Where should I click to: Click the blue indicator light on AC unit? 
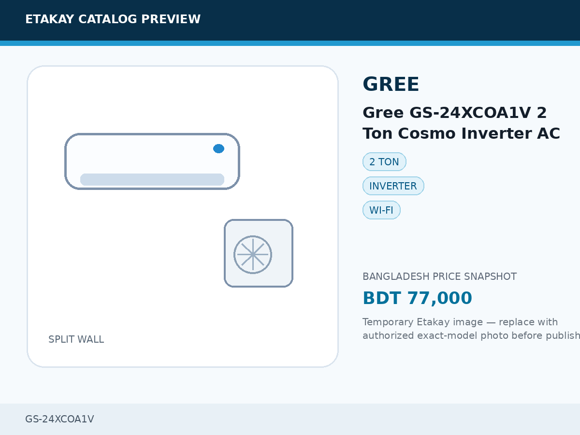point(218,148)
